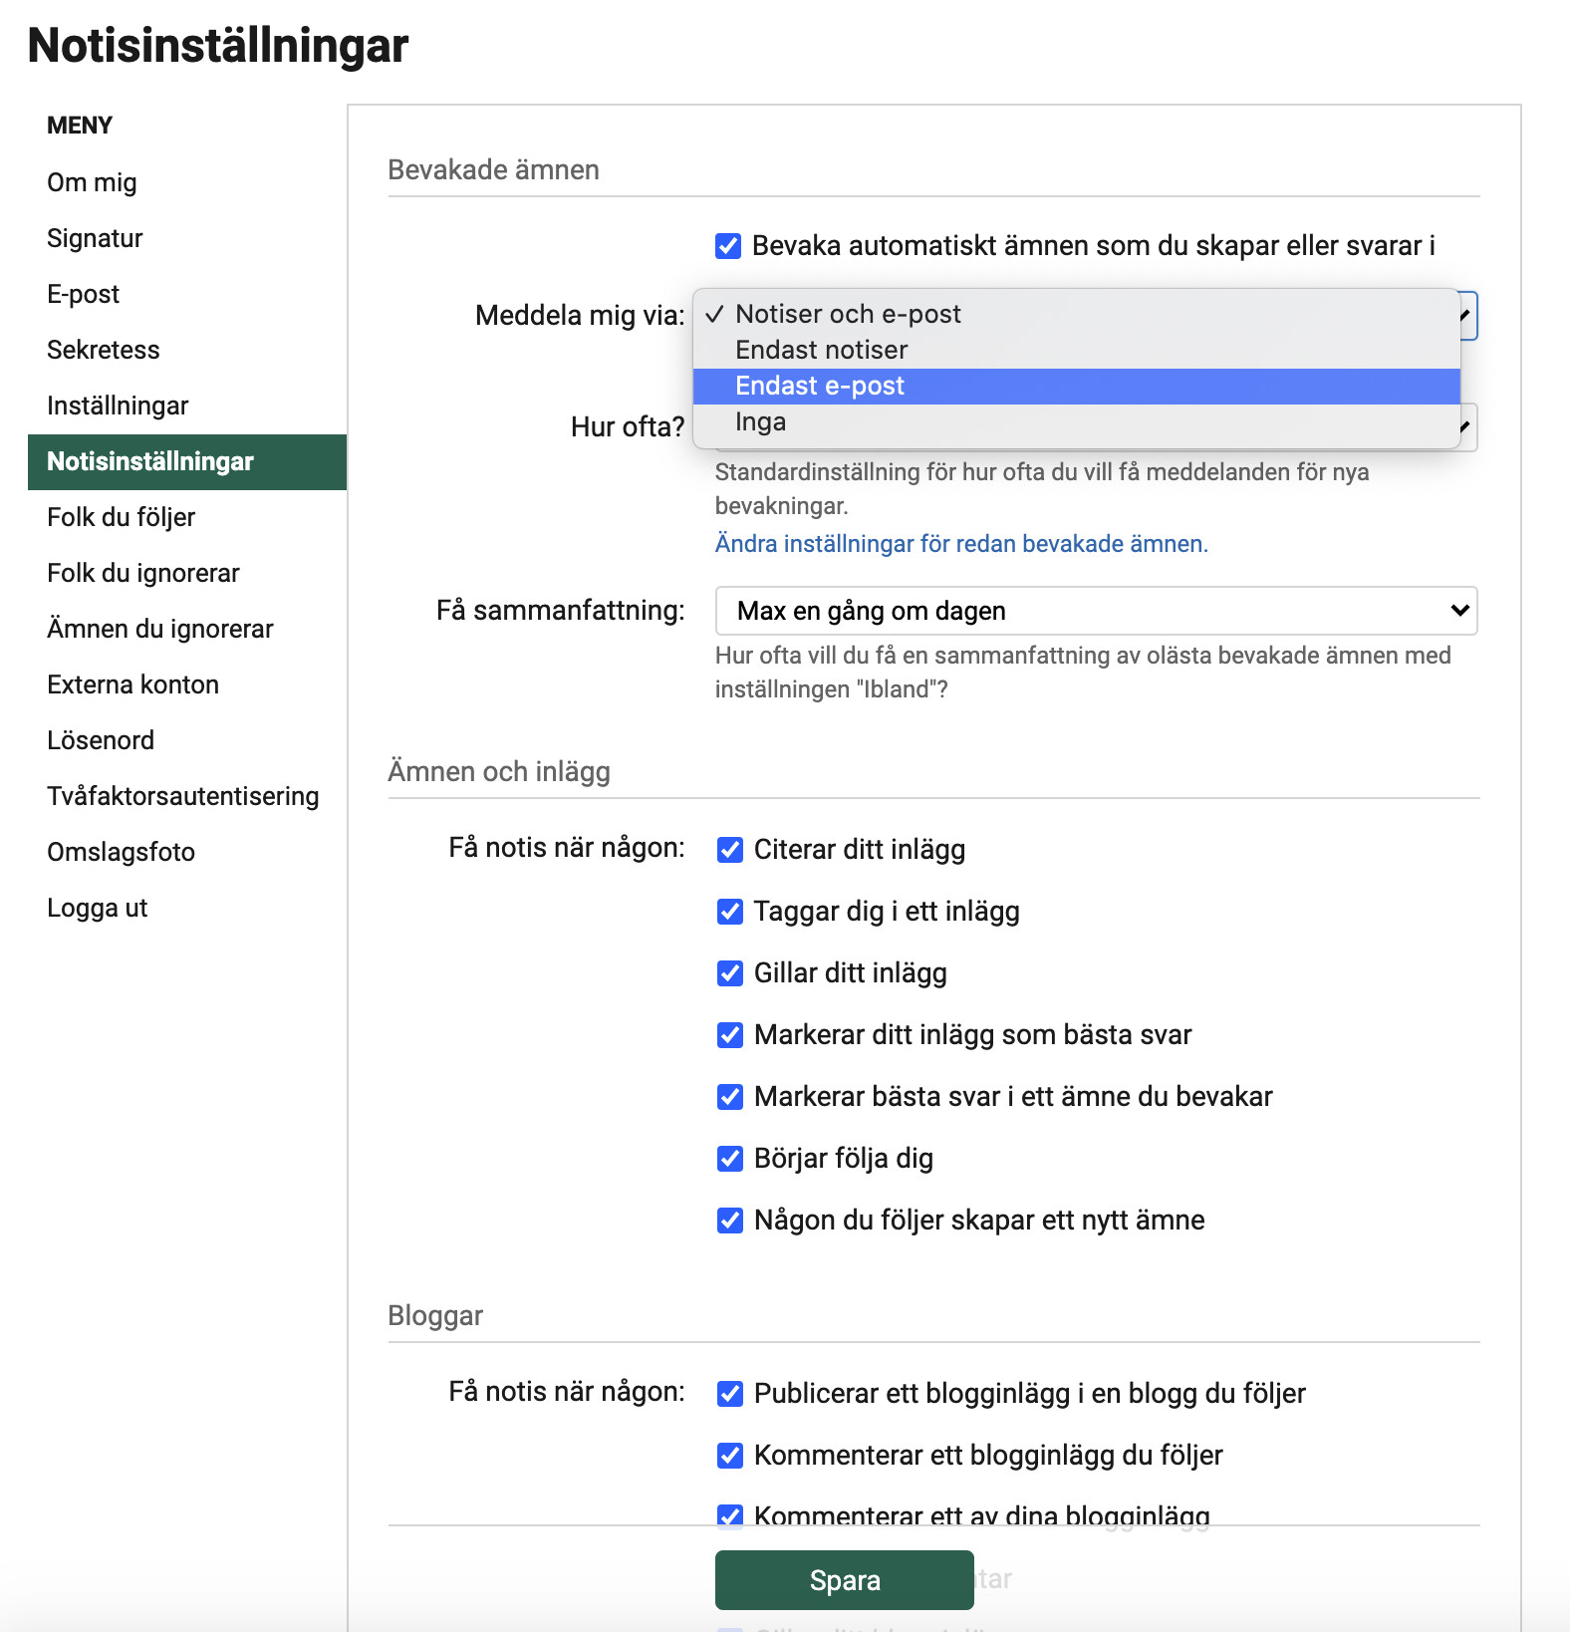Uncheck 'Kommenterar ett blogginlägg du följer'
This screenshot has height=1632, width=1570.
pos(730,1456)
